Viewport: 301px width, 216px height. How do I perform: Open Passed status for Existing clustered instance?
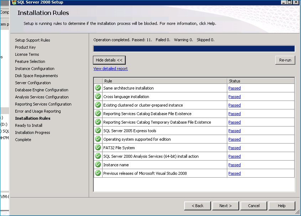coord(234,105)
